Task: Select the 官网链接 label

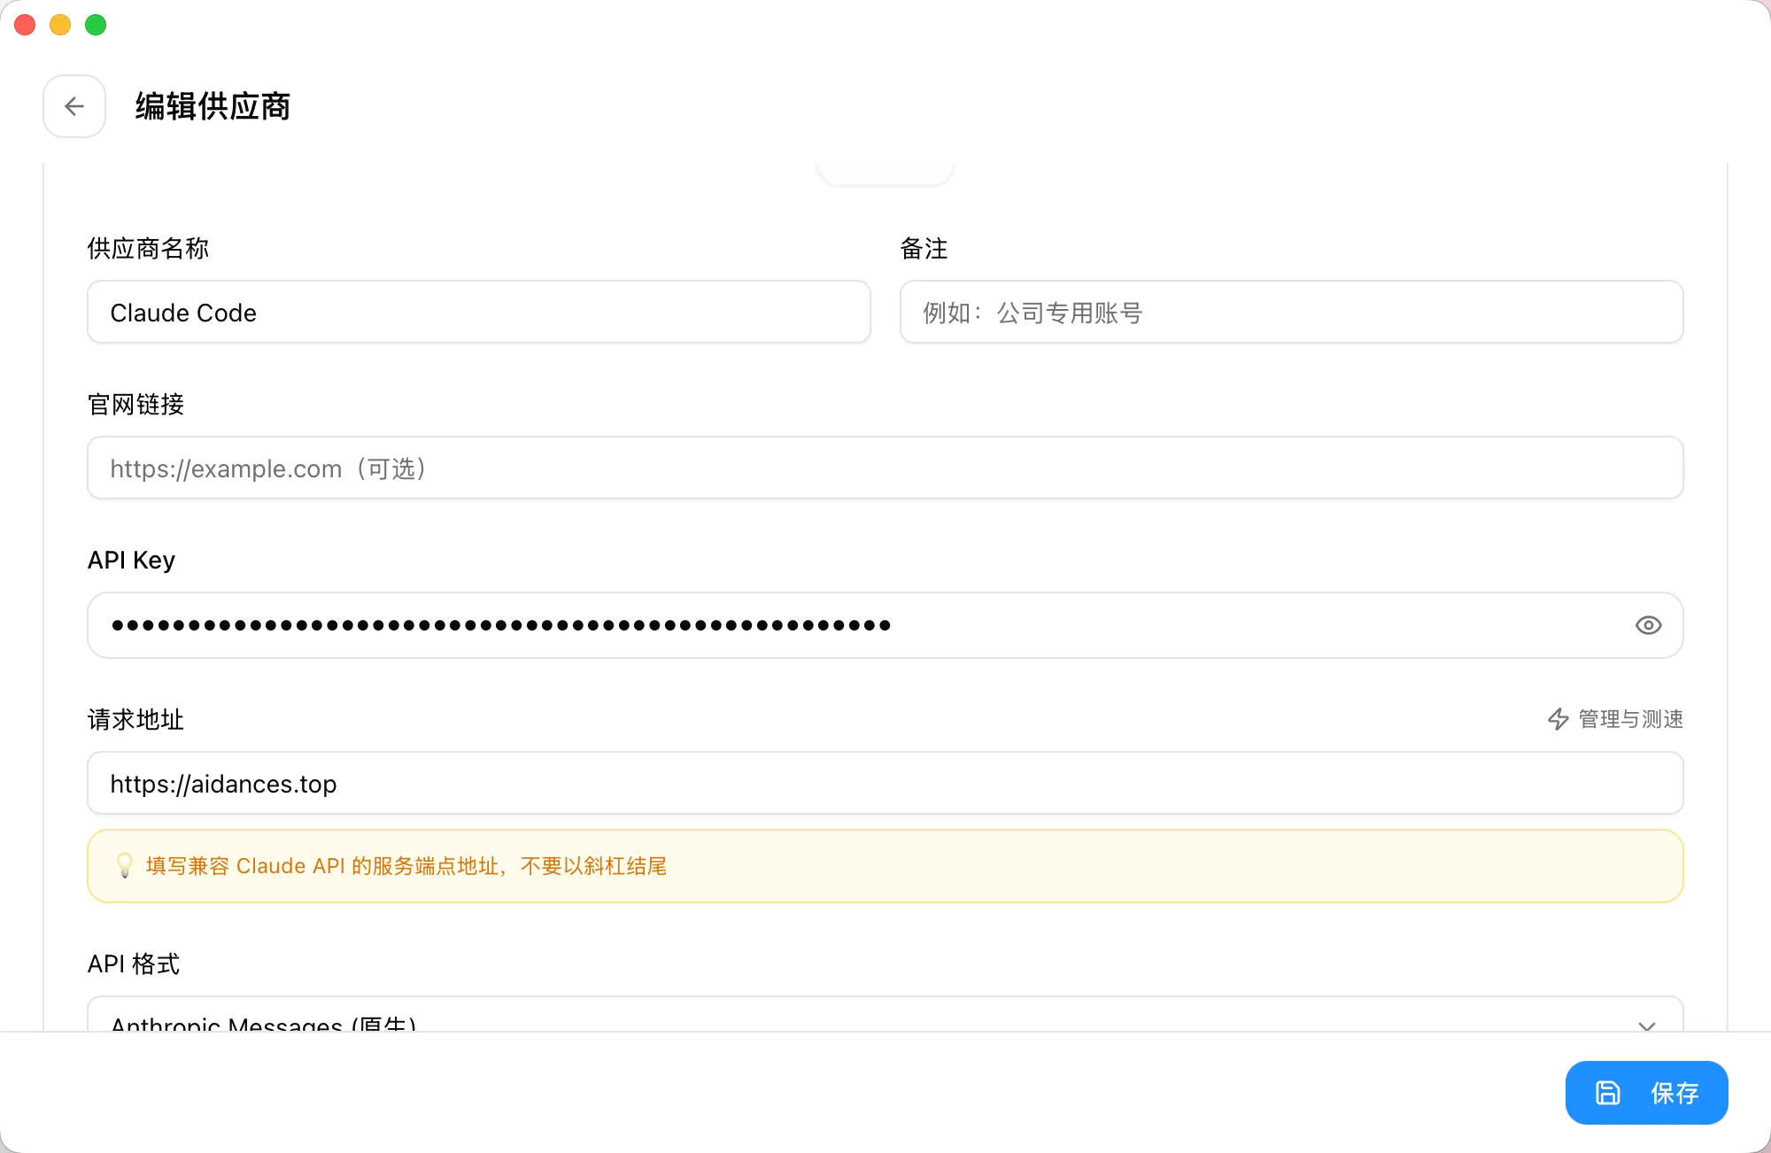Action: pyautogui.click(x=135, y=405)
